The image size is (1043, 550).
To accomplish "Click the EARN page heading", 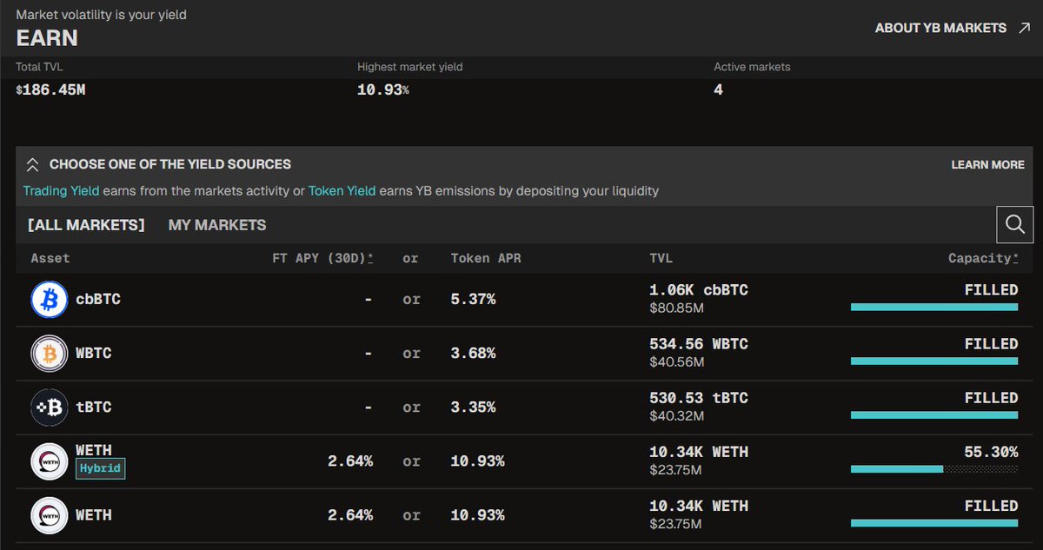I will pyautogui.click(x=47, y=37).
